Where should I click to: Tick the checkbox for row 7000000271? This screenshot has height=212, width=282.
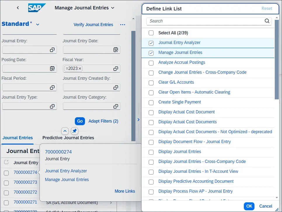(6, 203)
